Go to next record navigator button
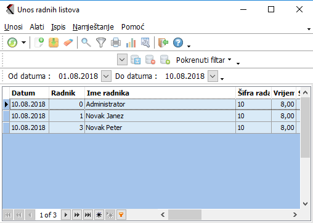313x223 pixels. point(66,215)
